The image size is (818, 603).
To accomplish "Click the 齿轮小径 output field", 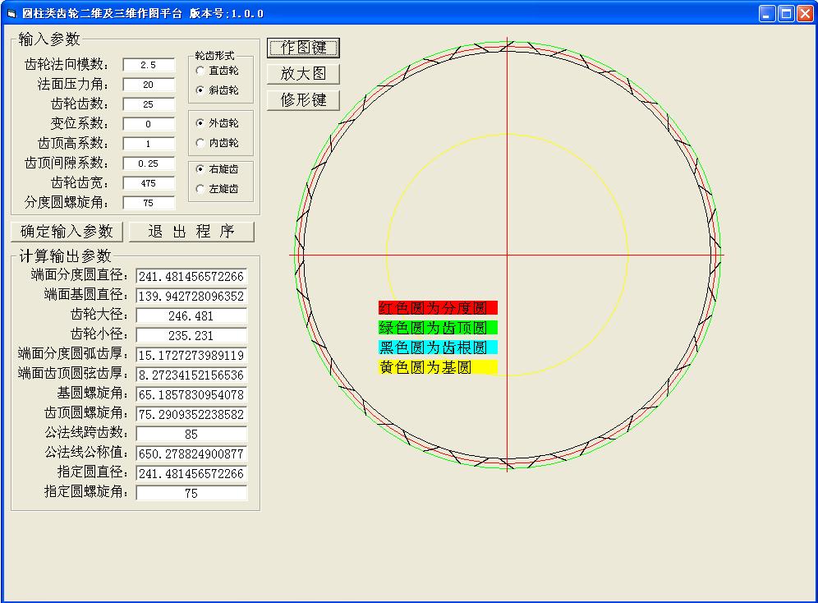I will 191,335.
